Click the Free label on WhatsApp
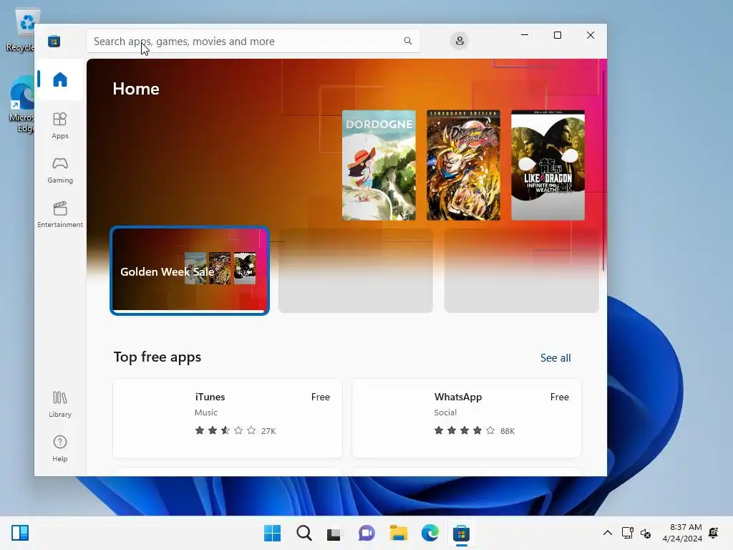Screen dimensions: 733x550 coord(559,397)
